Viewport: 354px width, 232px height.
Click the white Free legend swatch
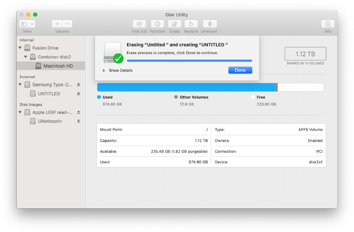[x=253, y=97]
